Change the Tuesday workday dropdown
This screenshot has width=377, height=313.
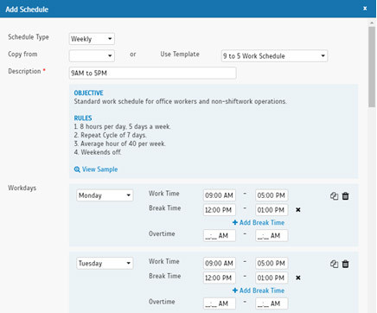click(105, 264)
